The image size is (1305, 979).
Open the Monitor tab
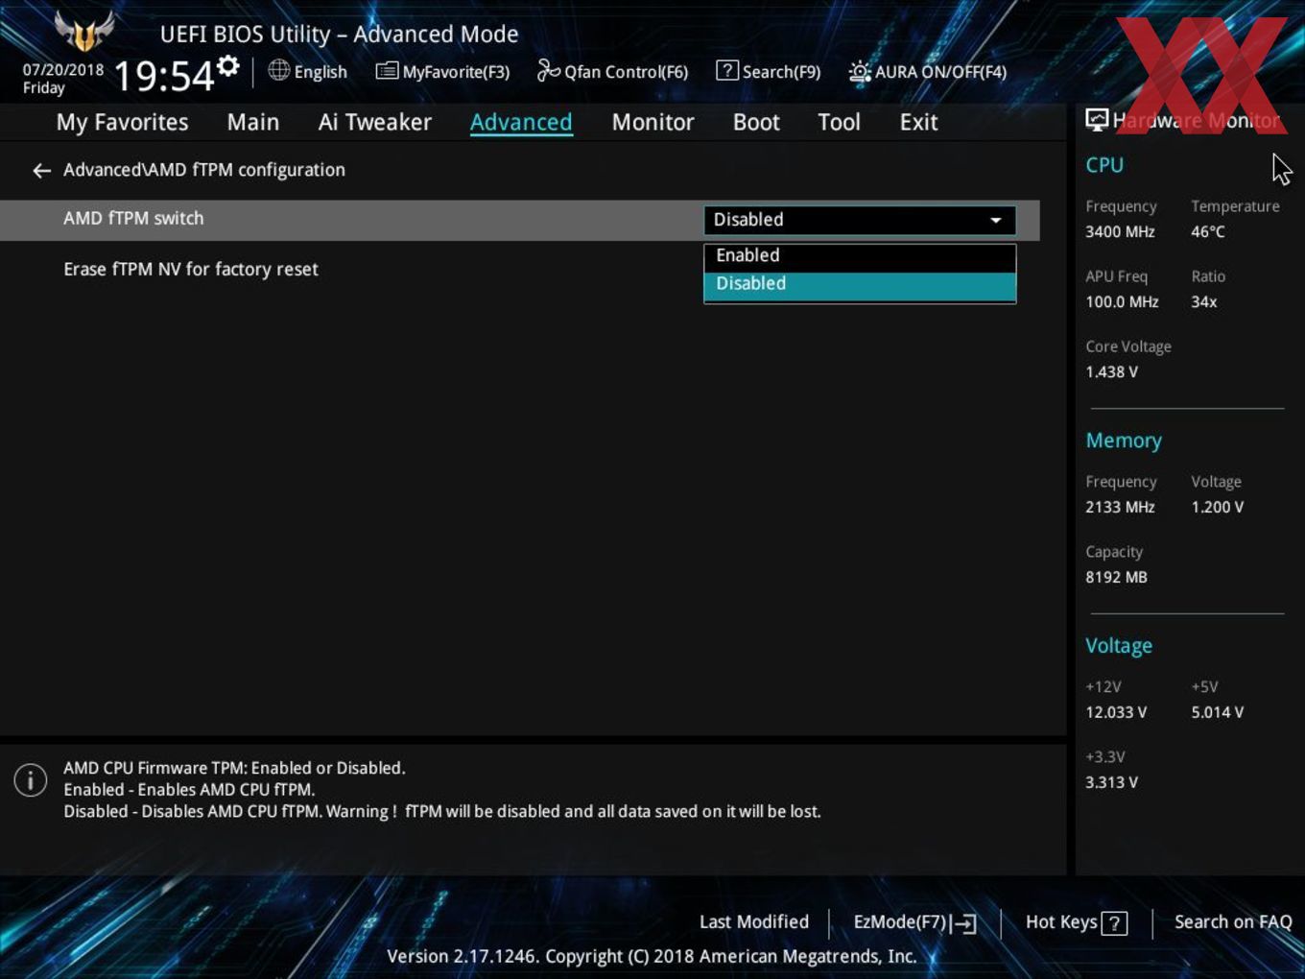[652, 123]
